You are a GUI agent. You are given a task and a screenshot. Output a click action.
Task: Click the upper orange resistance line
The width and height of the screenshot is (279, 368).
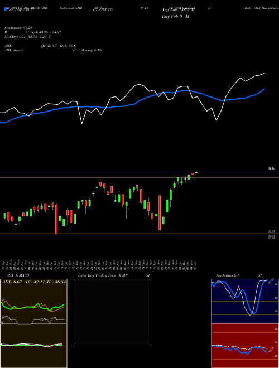[x=139, y=178]
